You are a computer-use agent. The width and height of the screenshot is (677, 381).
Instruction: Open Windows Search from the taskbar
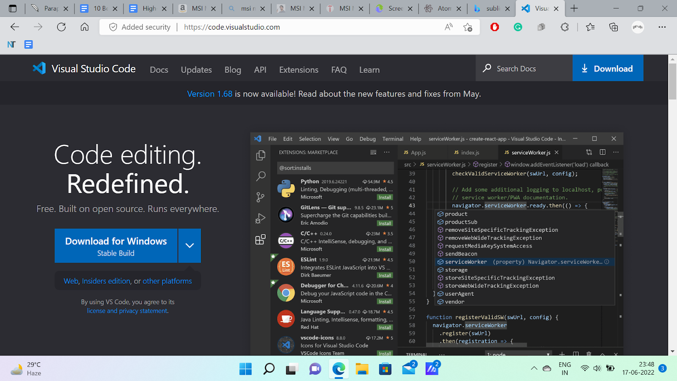[x=269, y=369]
